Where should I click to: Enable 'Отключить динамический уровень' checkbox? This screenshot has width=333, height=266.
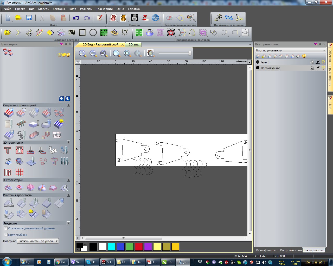coord(6,228)
